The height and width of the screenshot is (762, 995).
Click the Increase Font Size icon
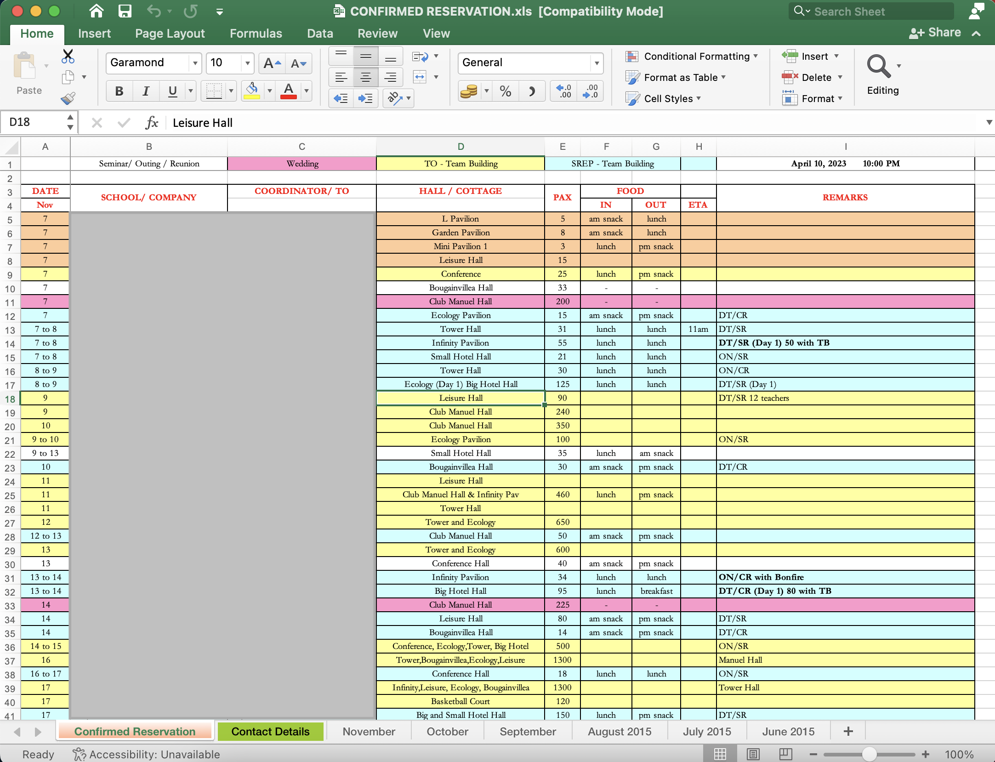pos(272,63)
